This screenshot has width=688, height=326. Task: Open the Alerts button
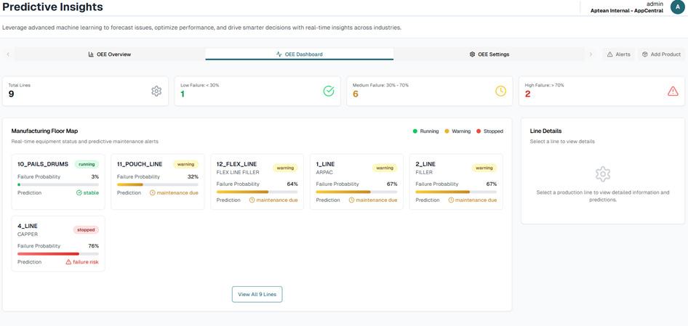(619, 54)
